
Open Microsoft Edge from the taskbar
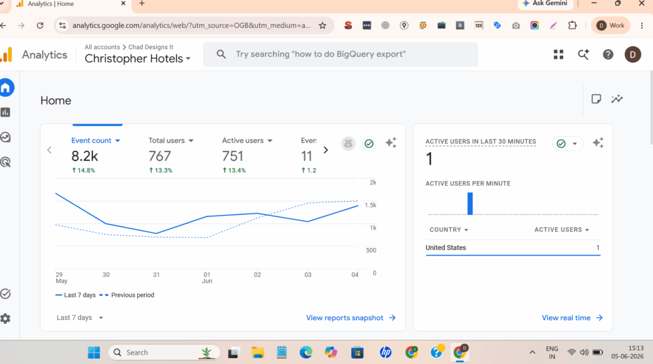click(306, 353)
